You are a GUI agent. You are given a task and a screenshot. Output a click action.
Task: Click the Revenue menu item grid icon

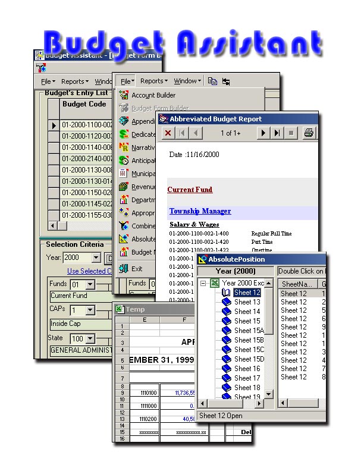point(124,187)
